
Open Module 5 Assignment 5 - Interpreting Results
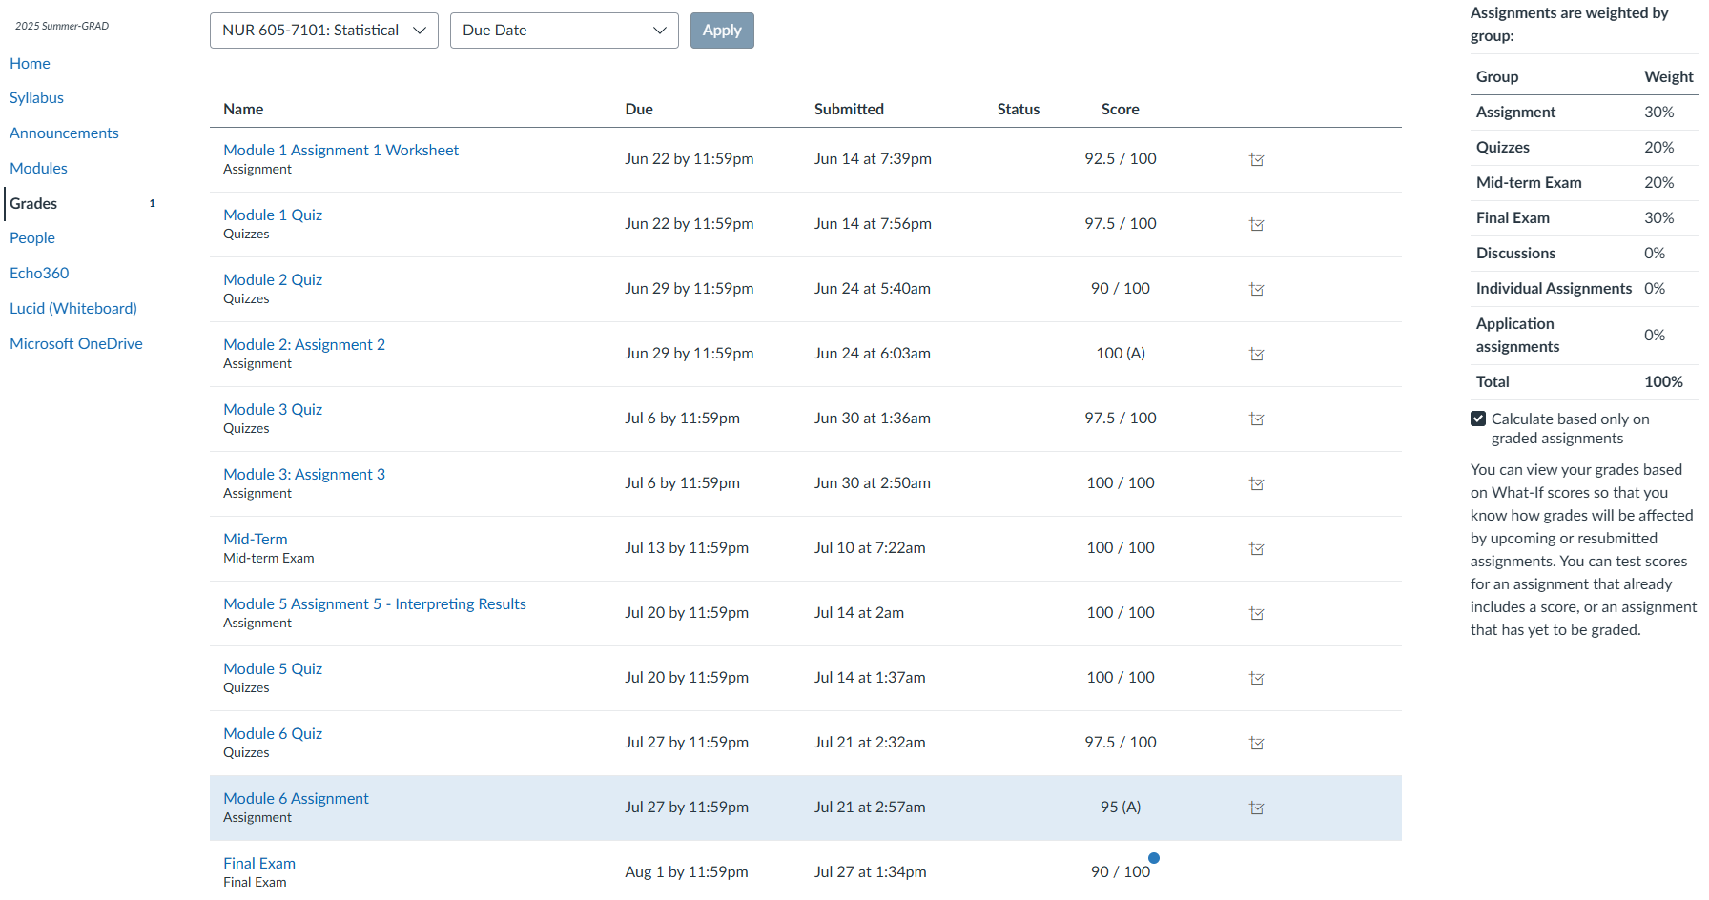point(374,603)
